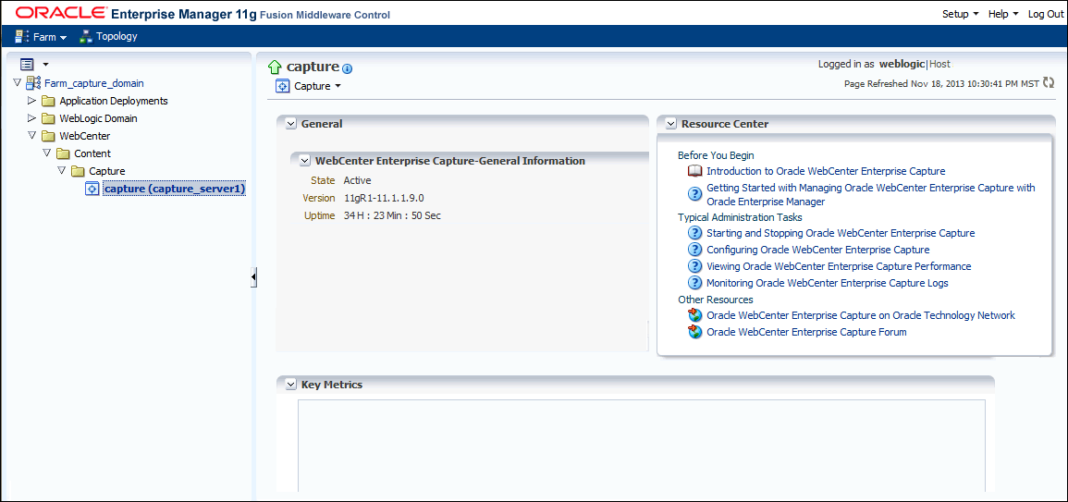This screenshot has height=502, width=1068.
Task: Click the WebCenter folder icon
Action: click(48, 136)
